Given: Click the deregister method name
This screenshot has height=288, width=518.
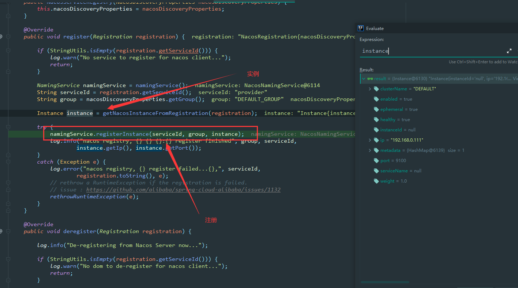Looking at the screenshot, I should 80,231.
